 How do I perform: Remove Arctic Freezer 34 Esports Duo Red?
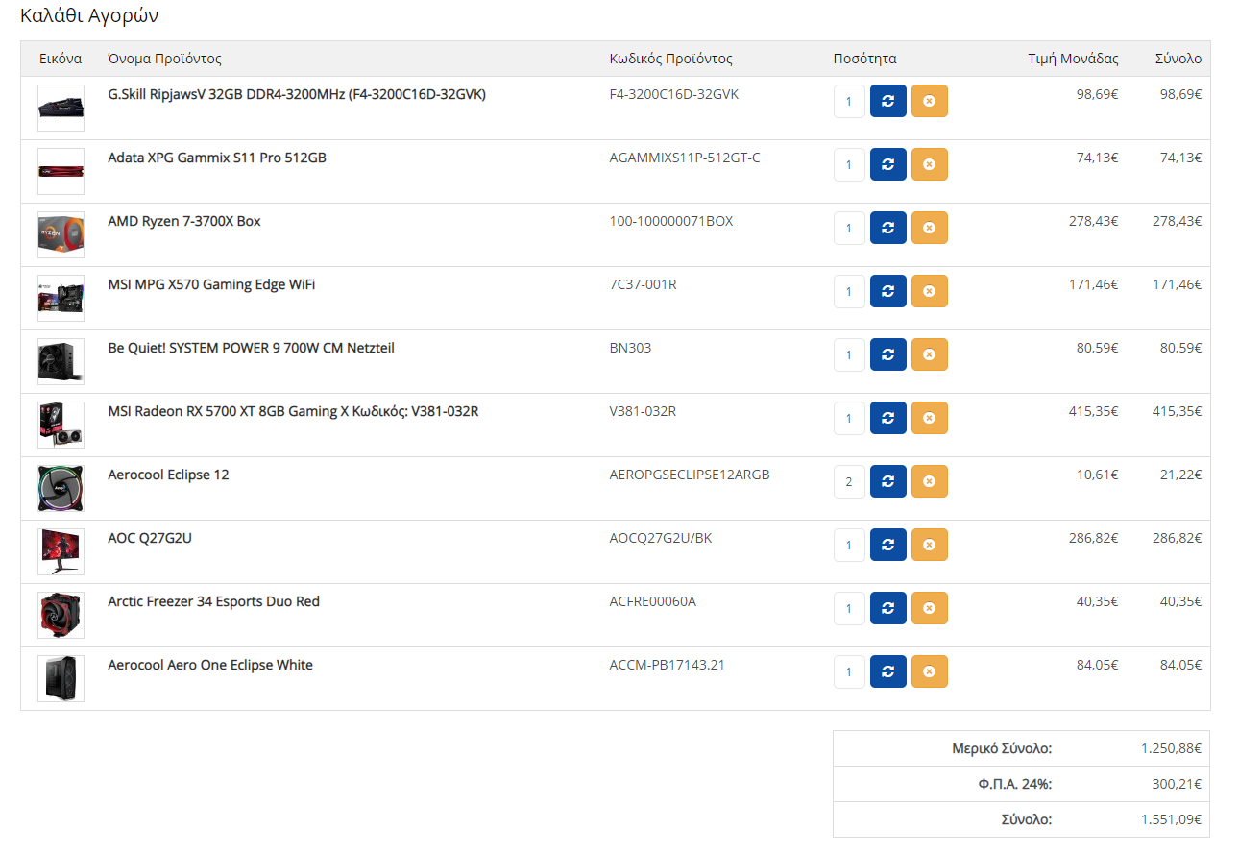click(930, 608)
